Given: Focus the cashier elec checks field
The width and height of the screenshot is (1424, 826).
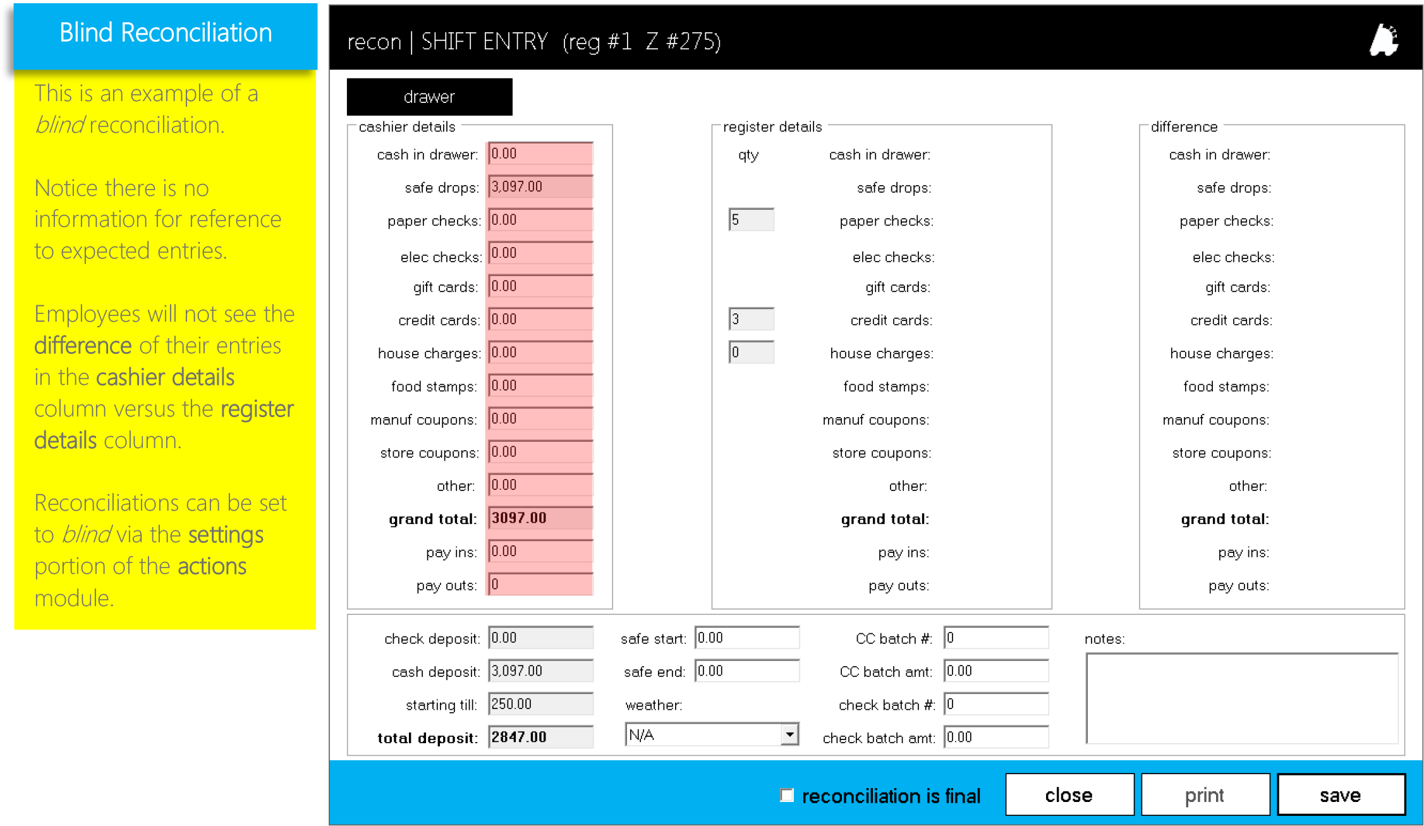Looking at the screenshot, I should tap(540, 253).
